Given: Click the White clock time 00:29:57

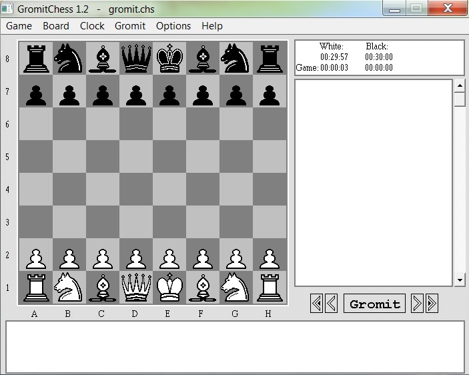Looking at the screenshot, I should [334, 57].
